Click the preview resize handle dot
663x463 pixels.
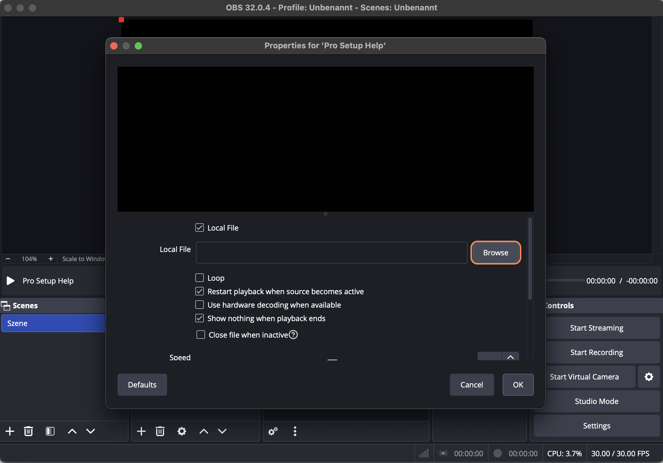(326, 214)
